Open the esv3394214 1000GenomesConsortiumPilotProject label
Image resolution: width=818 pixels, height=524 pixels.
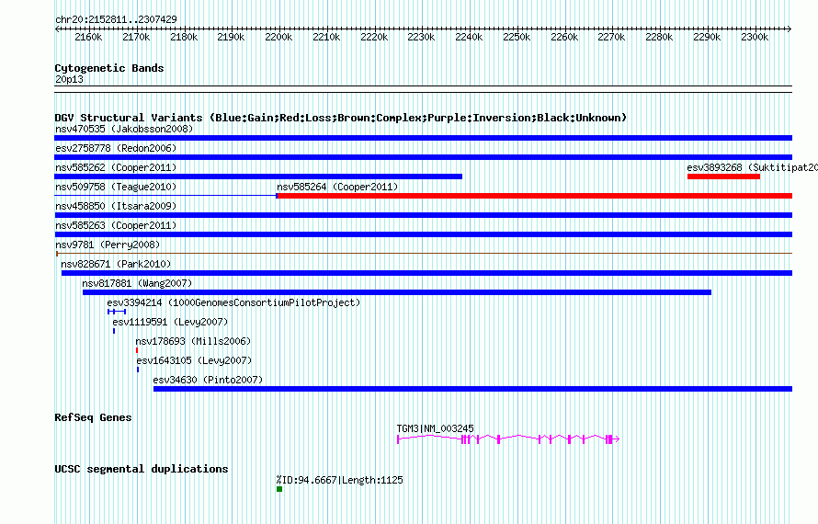coord(233,302)
